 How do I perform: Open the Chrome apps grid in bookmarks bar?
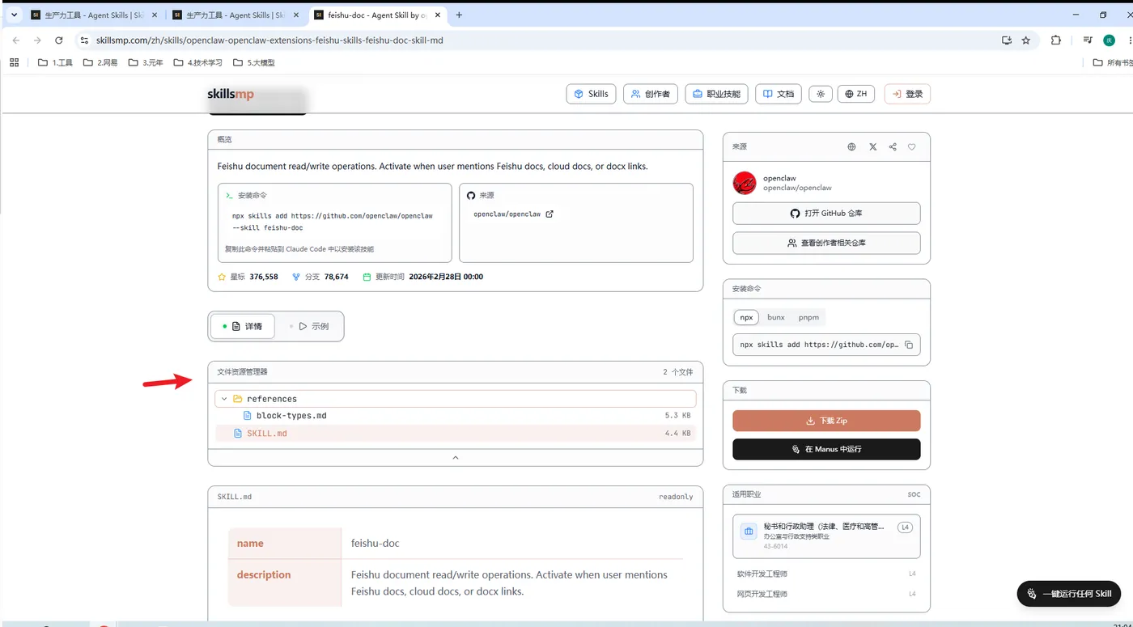14,62
